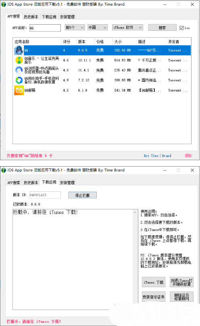Click the QQ浏览器 app icon
The width and height of the screenshot is (200, 326).
click(x=19, y=70)
